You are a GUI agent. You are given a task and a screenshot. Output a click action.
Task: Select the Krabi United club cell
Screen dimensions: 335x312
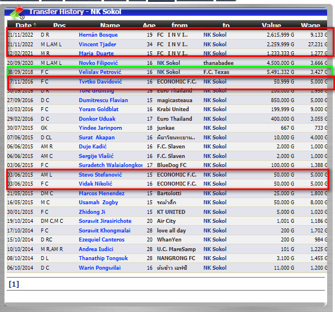point(173,109)
